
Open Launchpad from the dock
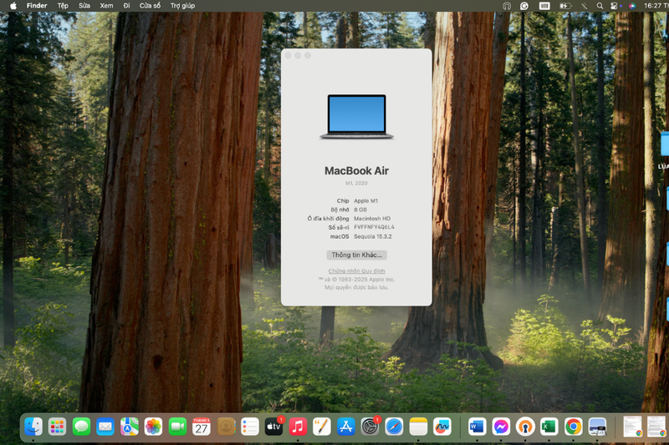point(57,427)
